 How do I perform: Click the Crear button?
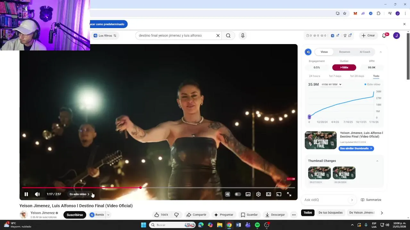click(368, 35)
